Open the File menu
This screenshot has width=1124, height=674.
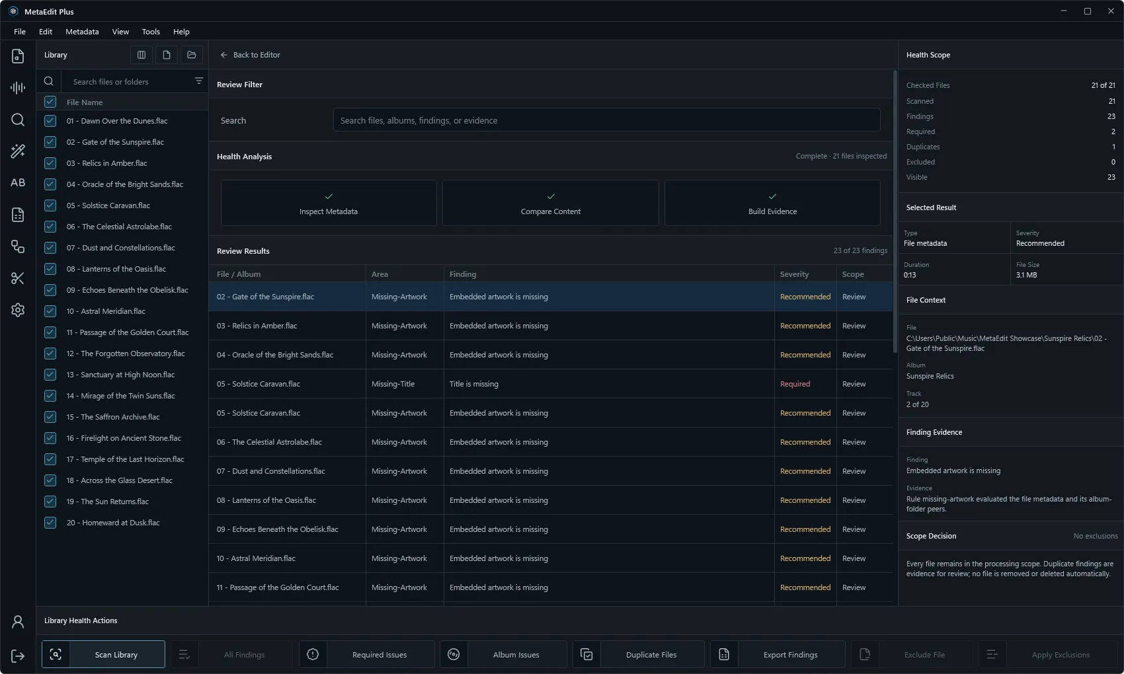pos(20,32)
